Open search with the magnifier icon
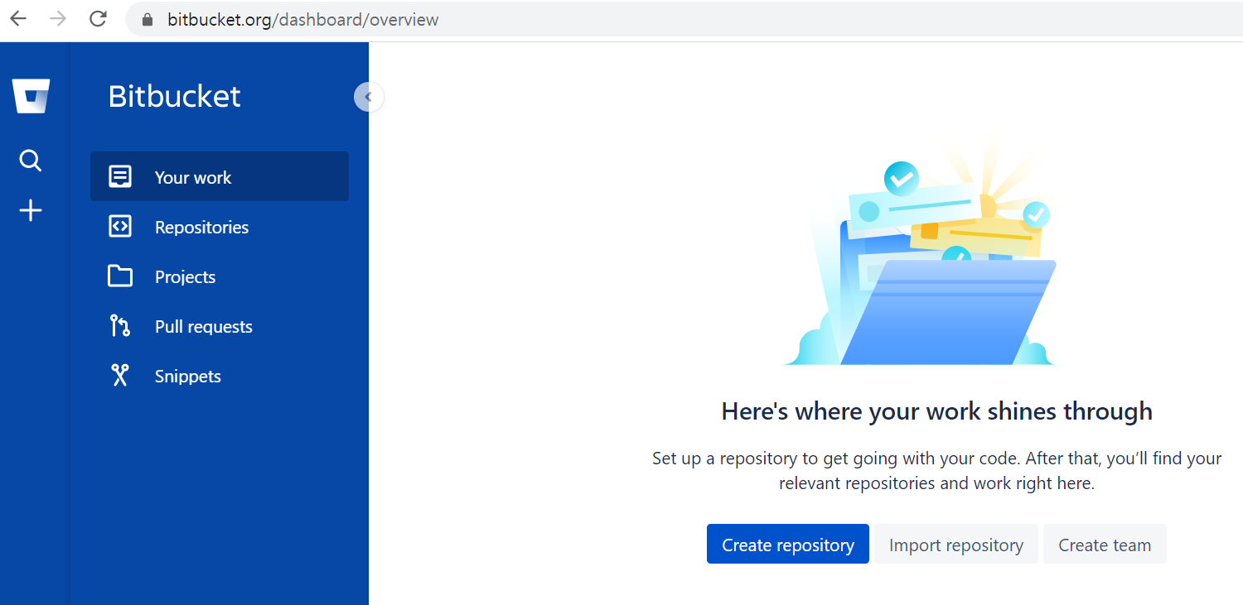Image resolution: width=1243 pixels, height=605 pixels. [31, 161]
